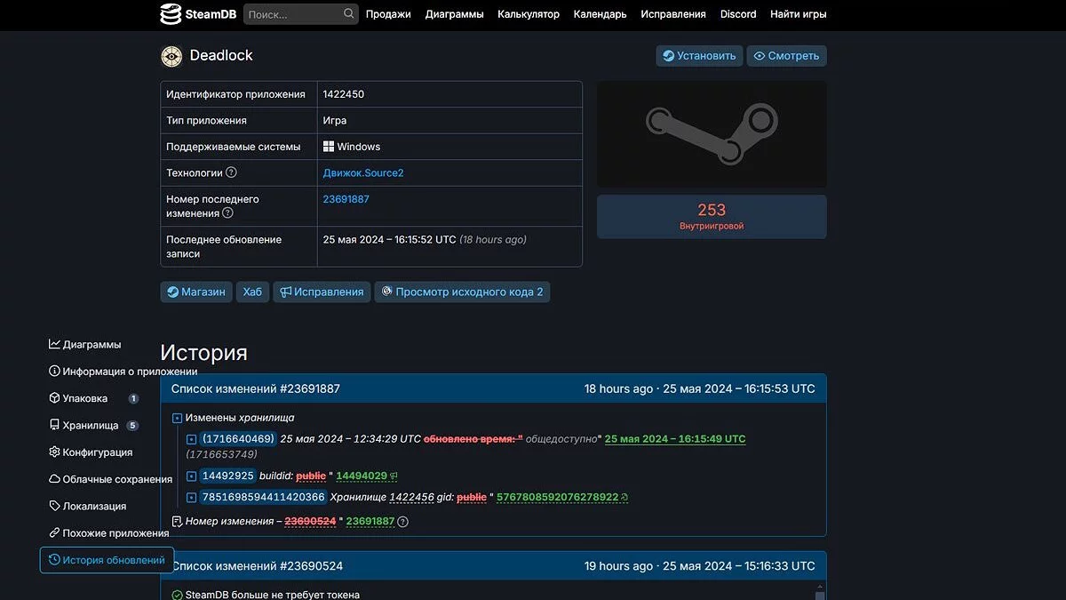The height and width of the screenshot is (600, 1066).
Task: Click help icon beside Номер последнего изменения
Action: tap(227, 213)
